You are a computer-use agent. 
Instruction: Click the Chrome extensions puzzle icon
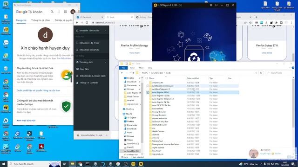276,23
